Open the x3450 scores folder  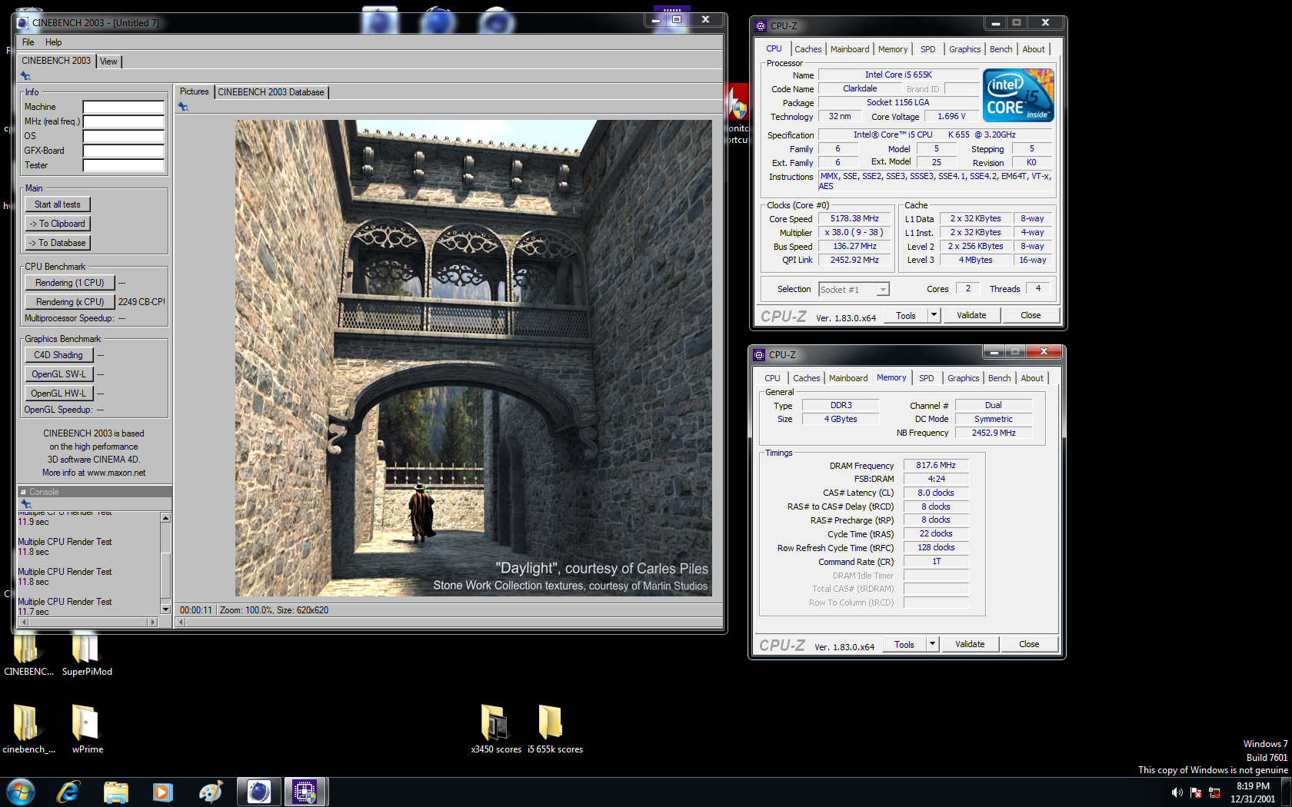click(496, 729)
